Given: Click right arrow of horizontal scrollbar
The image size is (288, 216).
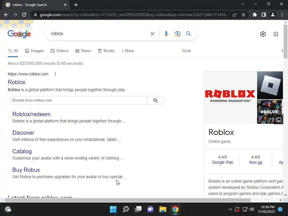Looking at the screenshot, I should pos(281,200).
